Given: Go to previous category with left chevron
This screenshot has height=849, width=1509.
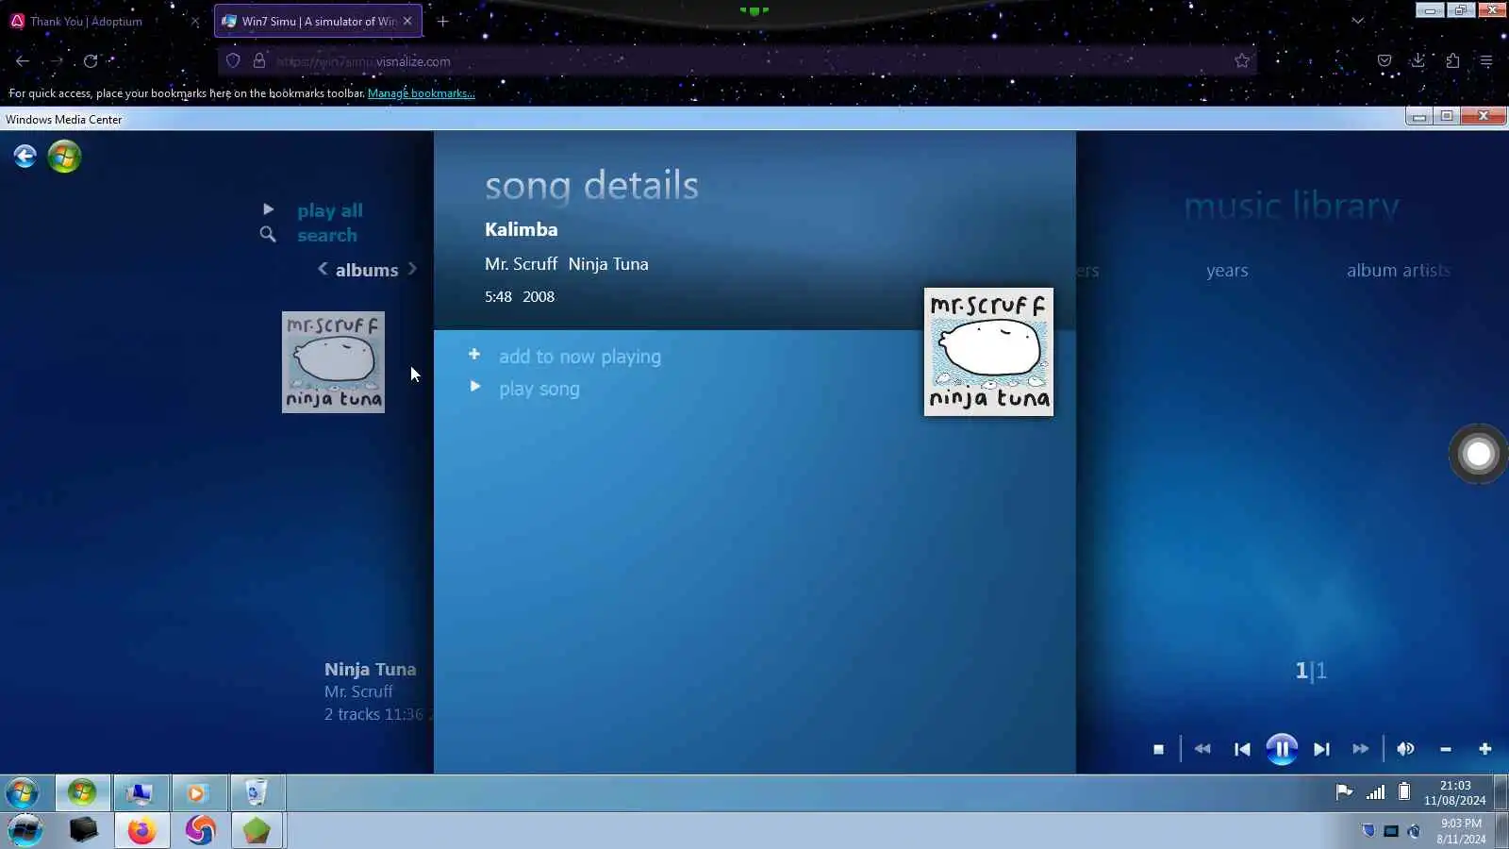Looking at the screenshot, I should point(323,269).
